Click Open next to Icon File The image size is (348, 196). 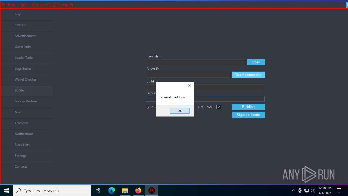(x=256, y=62)
